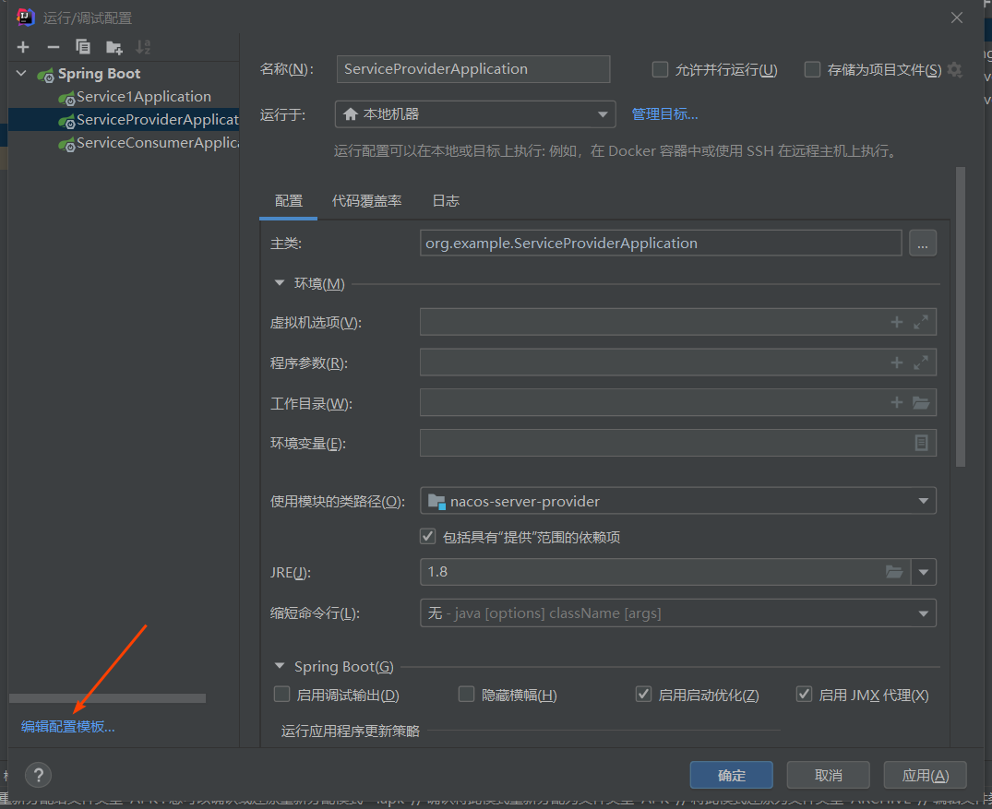Viewport: 992px width, 809px height.
Task: Open the 运行于 本地机器 dropdown
Action: click(475, 114)
